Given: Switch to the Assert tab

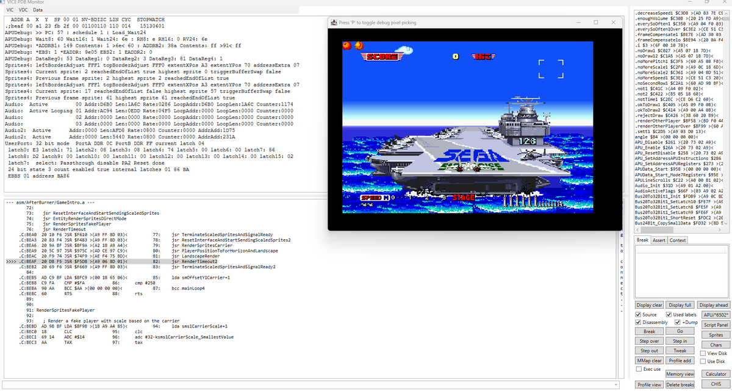Looking at the screenshot, I should [660, 240].
